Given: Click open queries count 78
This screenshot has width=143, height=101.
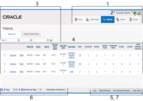Looking at the screenshot, I should tap(80, 55).
